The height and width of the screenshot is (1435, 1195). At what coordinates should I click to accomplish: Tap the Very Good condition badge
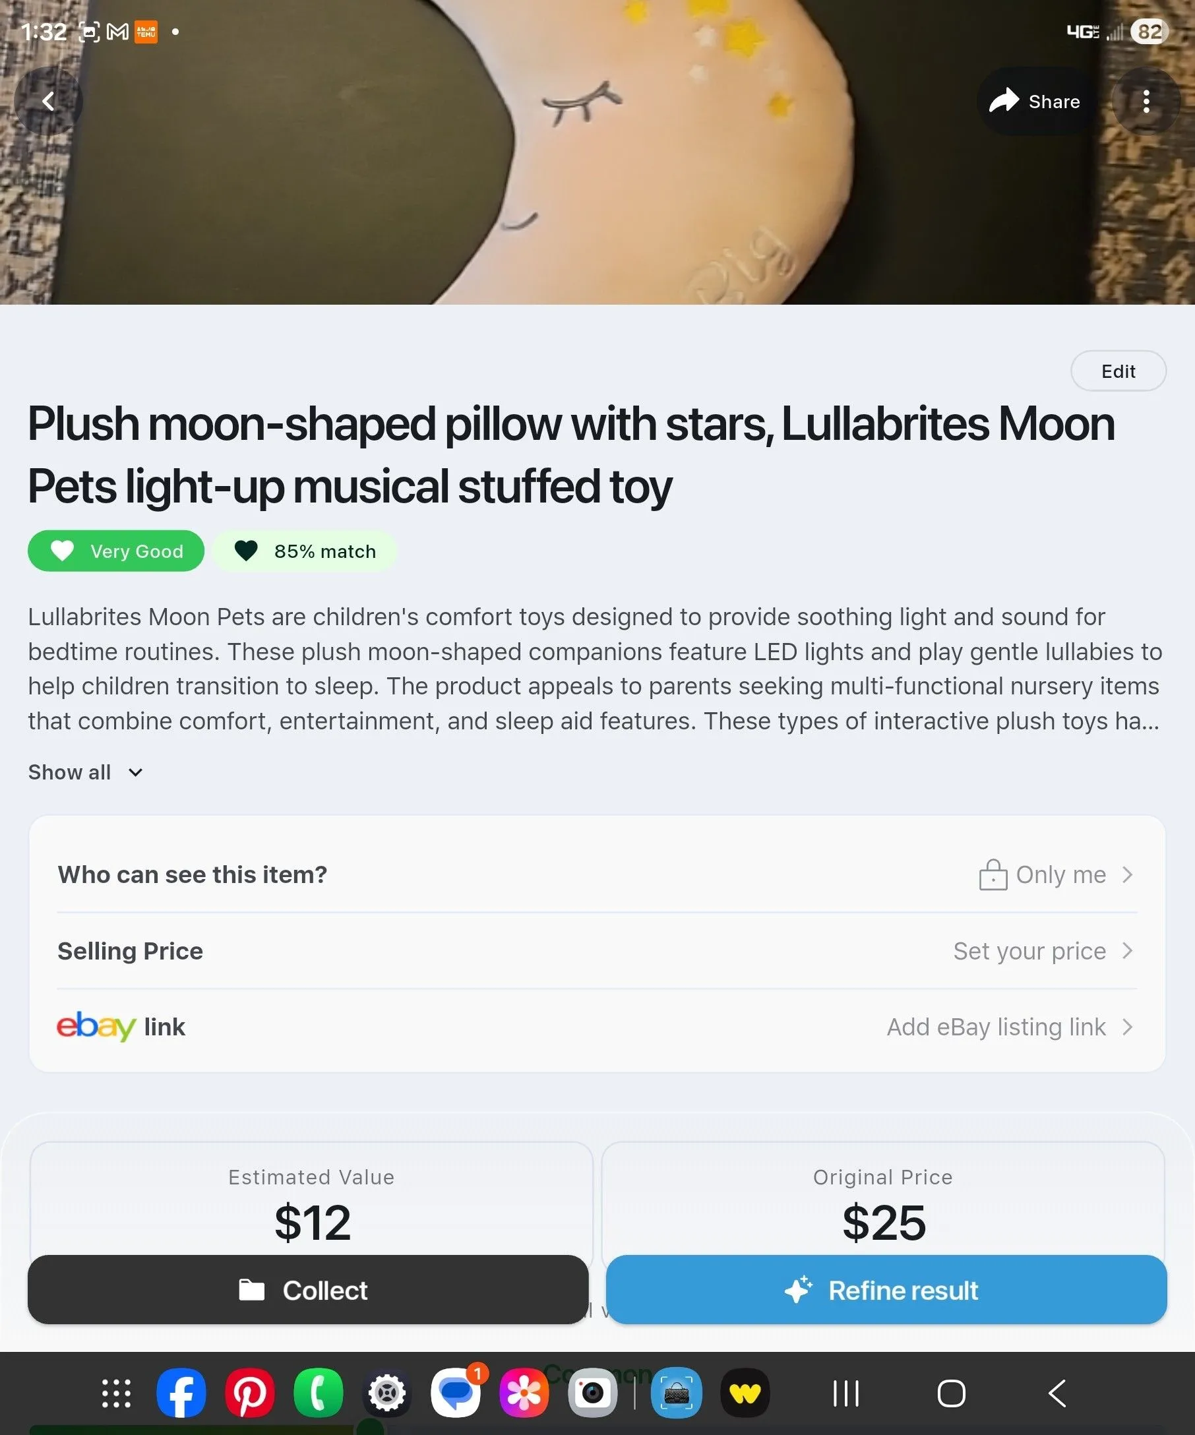click(116, 551)
